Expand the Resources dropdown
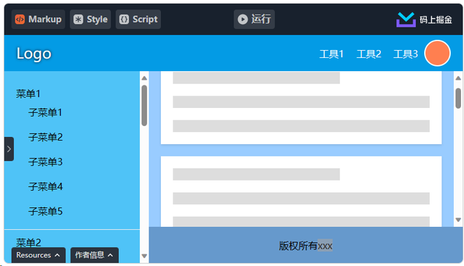The width and height of the screenshot is (464, 266). pos(38,255)
